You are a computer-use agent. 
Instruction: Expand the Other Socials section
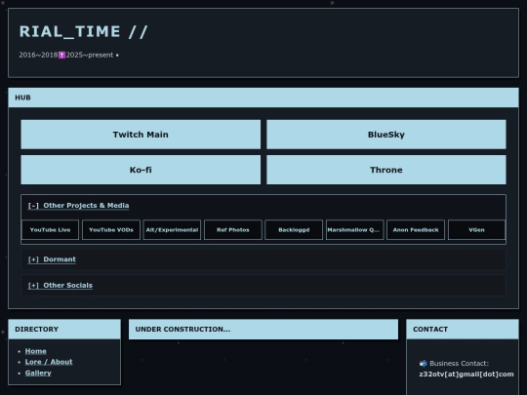(61, 285)
